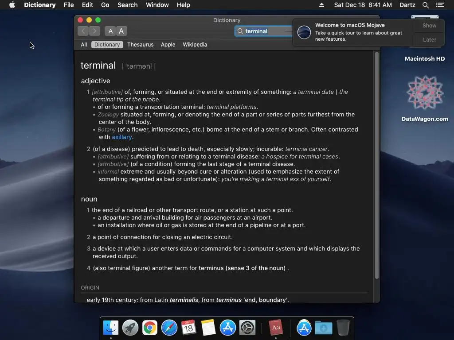Click the 'informal' usage label
The width and height of the screenshot is (454, 340).
click(108, 171)
